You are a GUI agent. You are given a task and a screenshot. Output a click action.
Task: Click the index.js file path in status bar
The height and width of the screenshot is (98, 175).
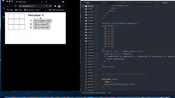click(94, 93)
